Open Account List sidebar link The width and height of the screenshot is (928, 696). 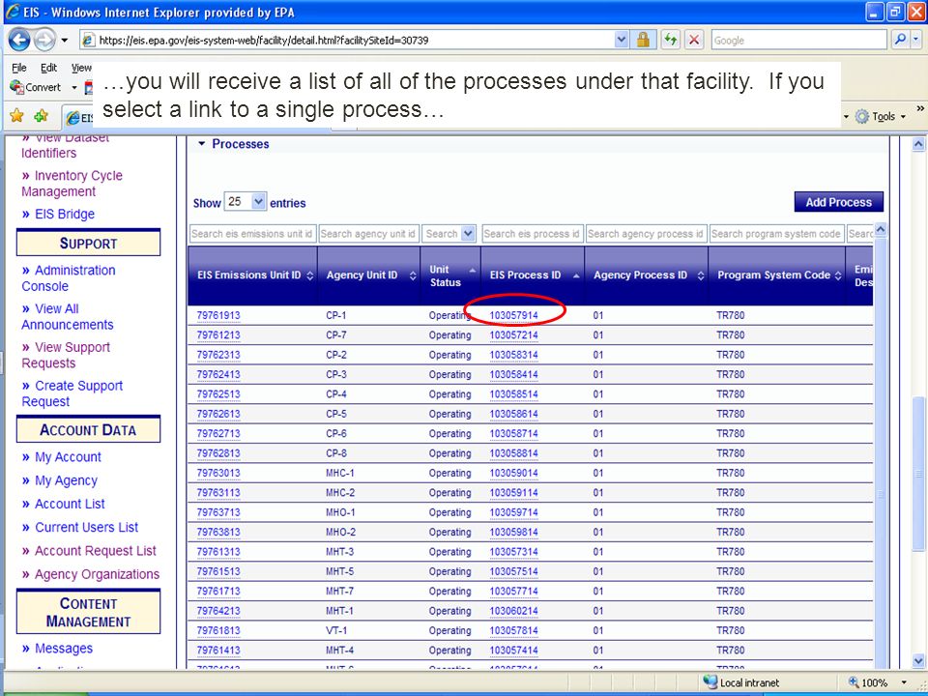tap(70, 504)
